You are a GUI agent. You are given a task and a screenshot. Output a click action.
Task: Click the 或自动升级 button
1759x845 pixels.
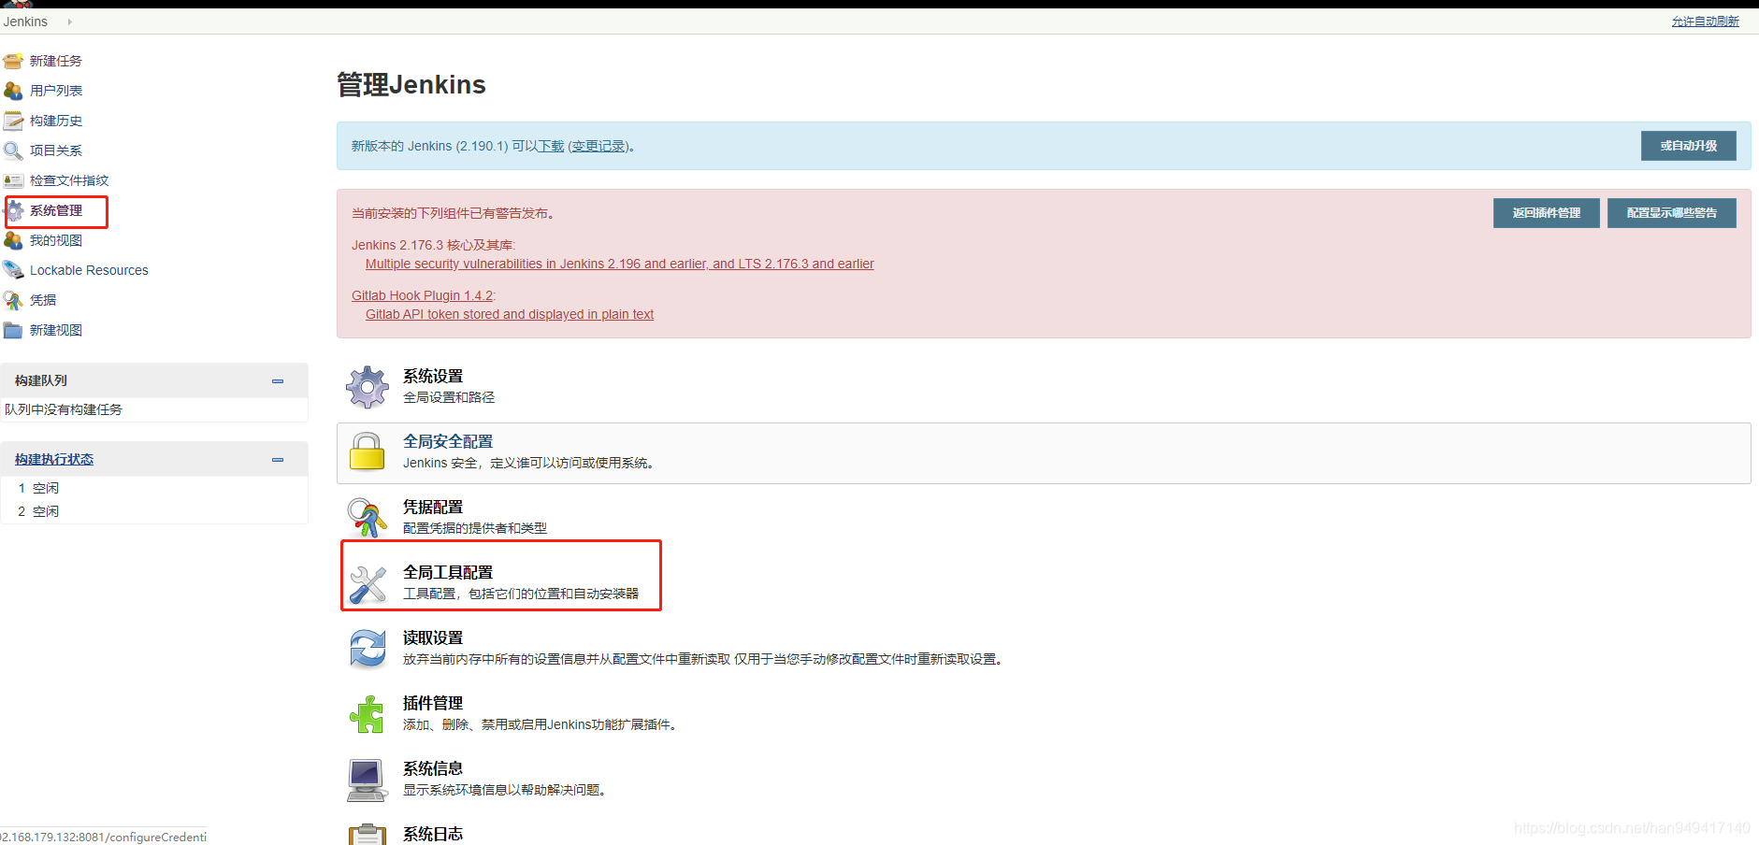coord(1688,146)
